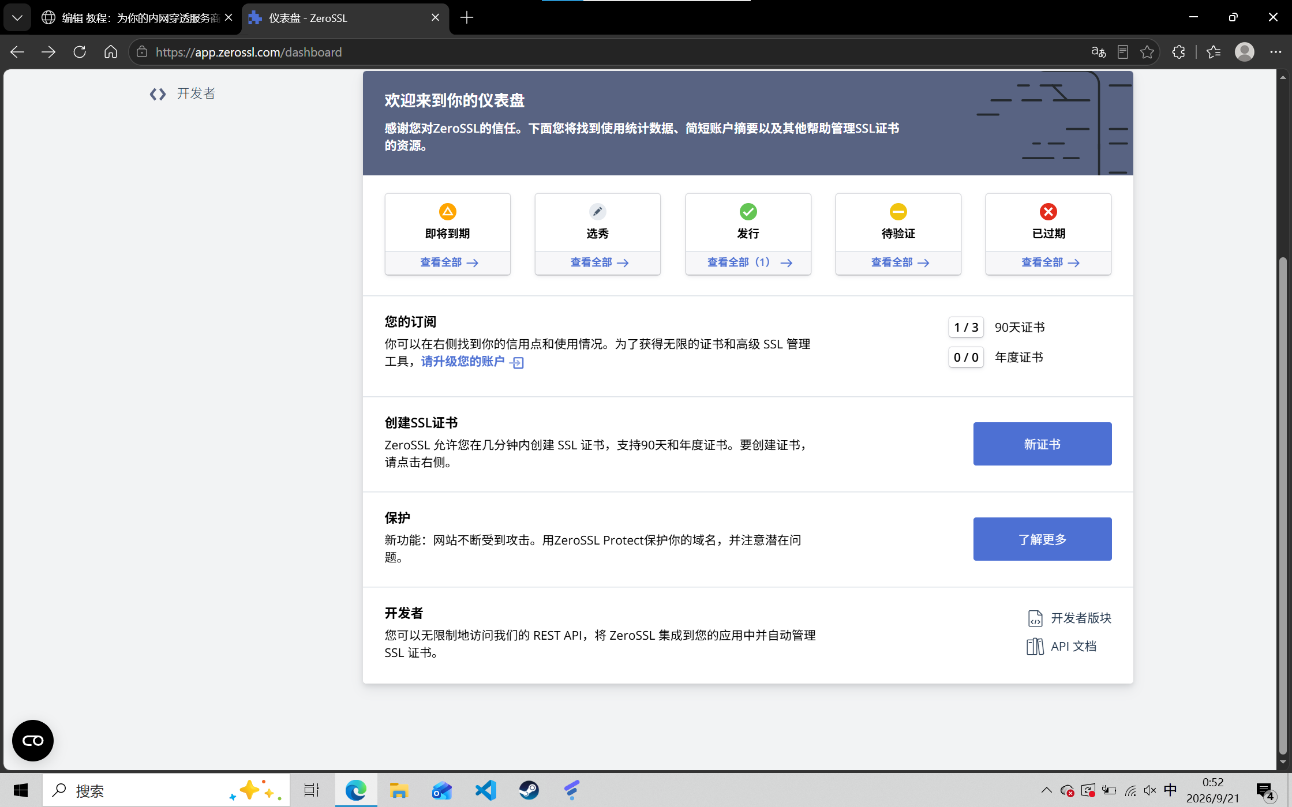
Task: Open browser settings and more menu
Action: click(x=1276, y=52)
